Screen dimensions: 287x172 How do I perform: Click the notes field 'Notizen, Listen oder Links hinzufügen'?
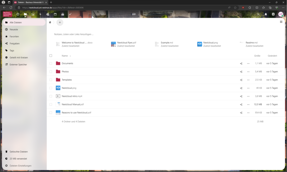[74, 34]
